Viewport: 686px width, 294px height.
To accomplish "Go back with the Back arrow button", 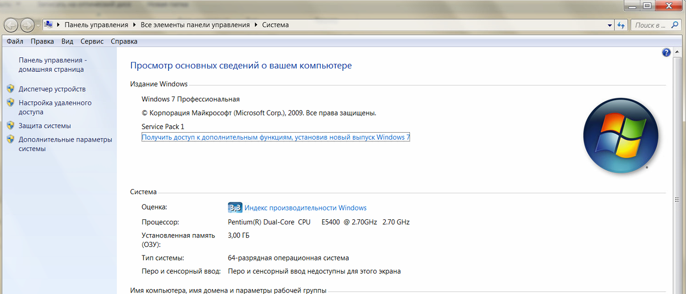I will [x=11, y=25].
